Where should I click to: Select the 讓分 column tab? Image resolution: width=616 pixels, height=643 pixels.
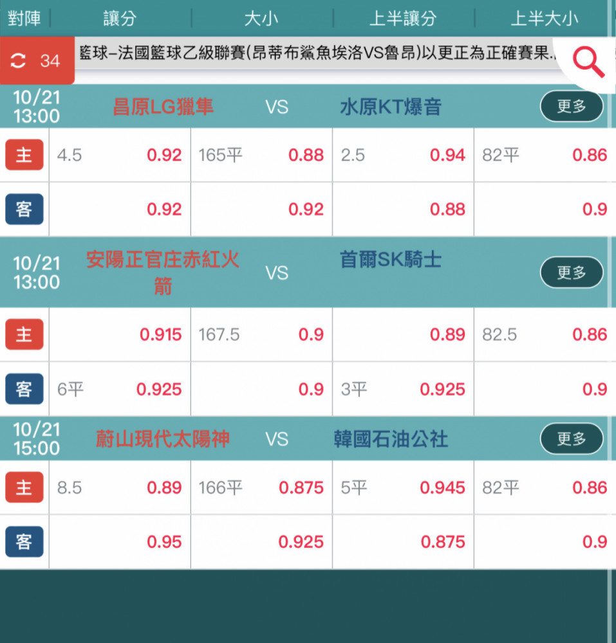click(120, 19)
